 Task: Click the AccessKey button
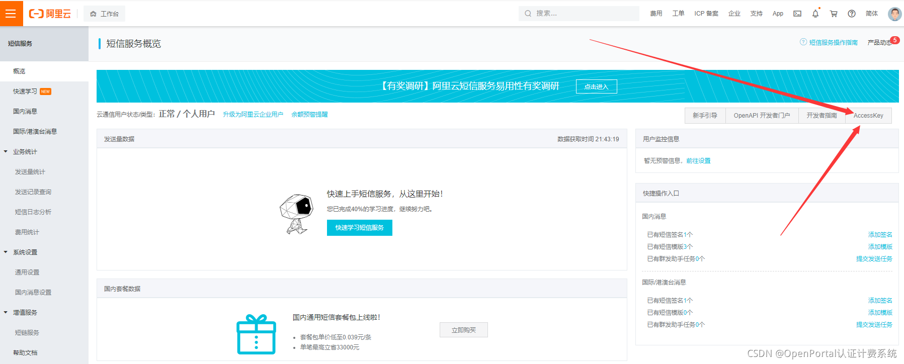coord(868,116)
